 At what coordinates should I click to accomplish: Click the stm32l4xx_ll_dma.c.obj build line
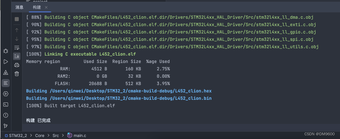click(169, 17)
